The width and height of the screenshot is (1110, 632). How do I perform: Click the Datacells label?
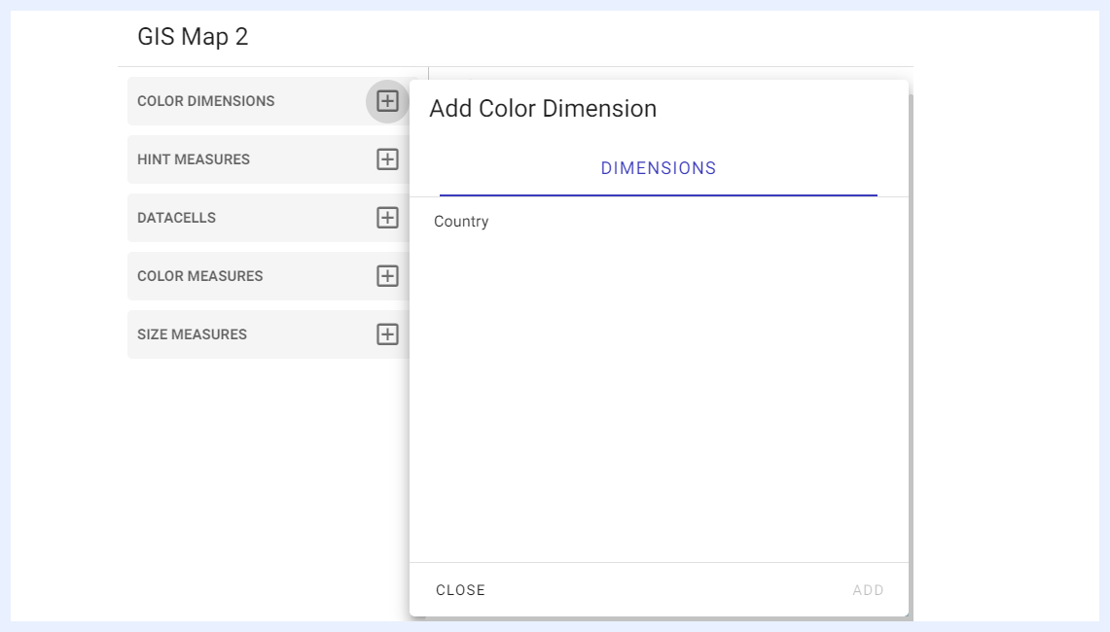click(x=176, y=218)
